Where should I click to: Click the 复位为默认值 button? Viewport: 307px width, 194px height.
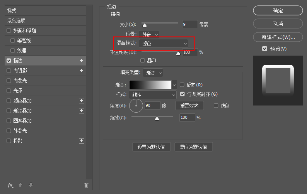(x=193, y=147)
